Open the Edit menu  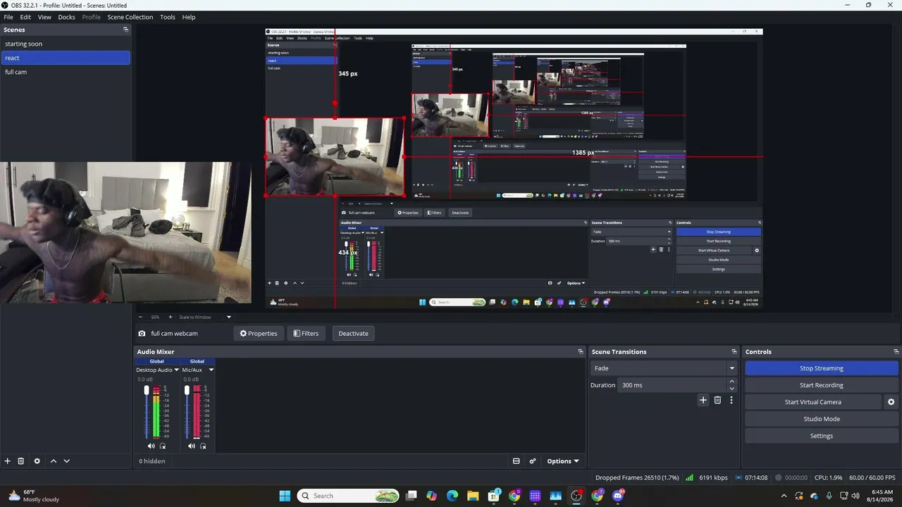tap(25, 17)
